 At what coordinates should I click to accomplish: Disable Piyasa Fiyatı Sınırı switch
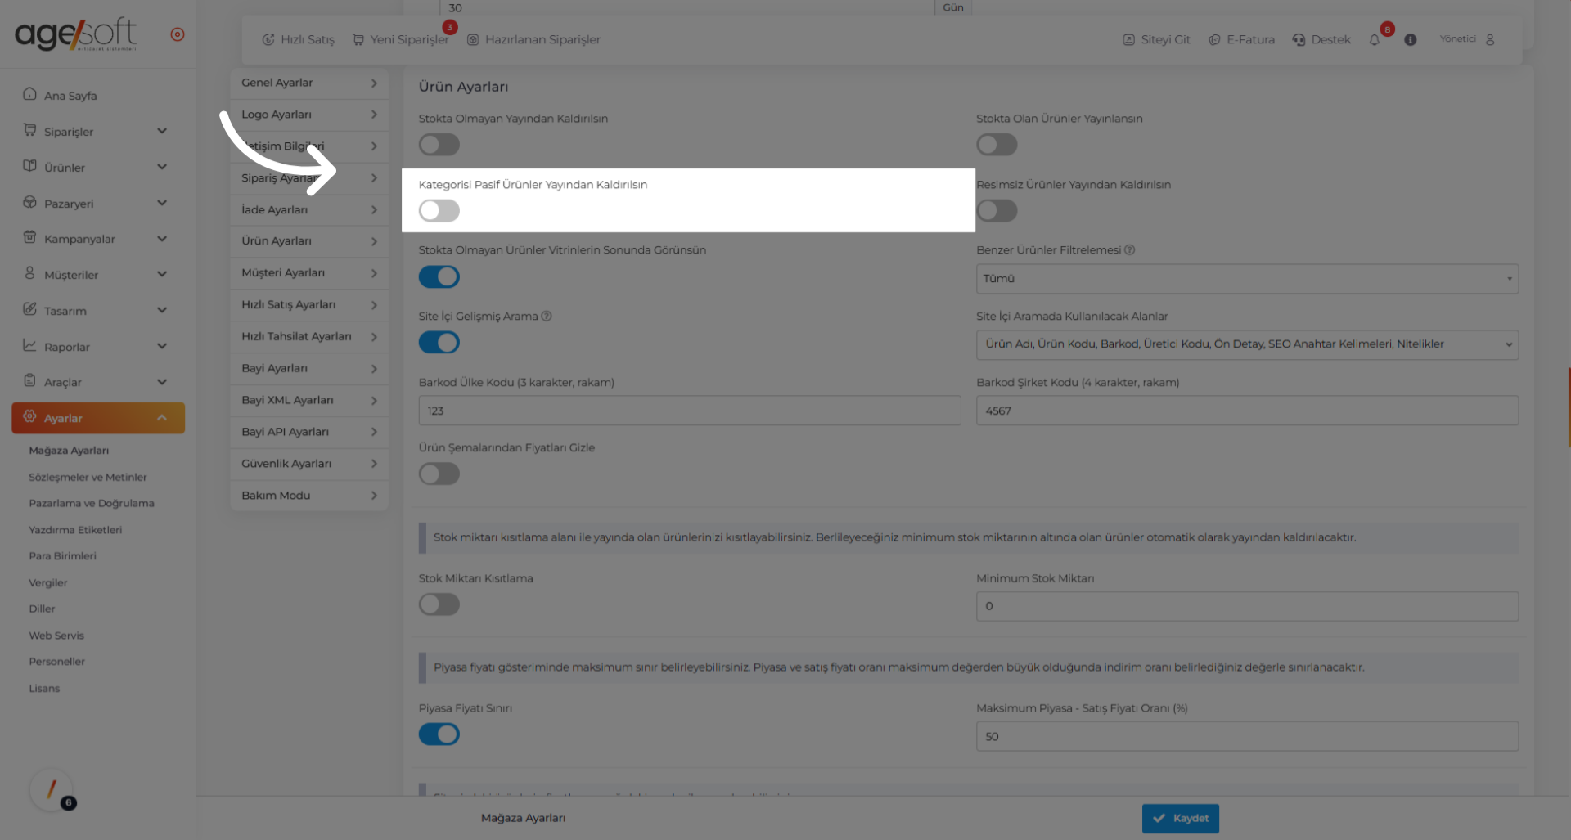pyautogui.click(x=439, y=734)
